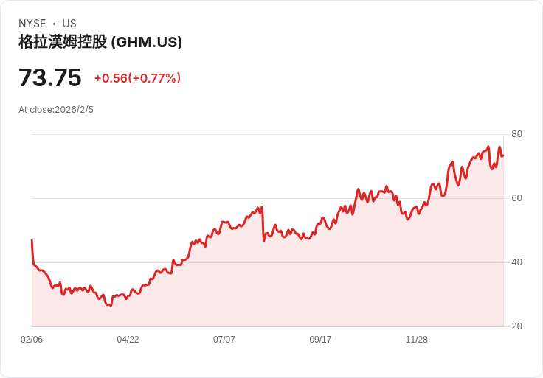Image resolution: width=543 pixels, height=378 pixels.
Task: Click the 60 y-axis label
Action: (516, 198)
